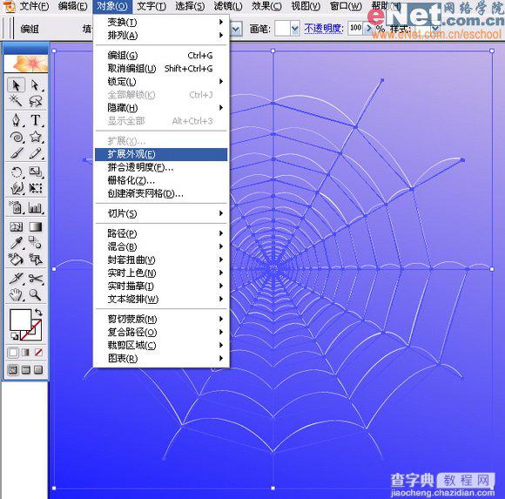This screenshot has width=505, height=499.
Task: Open the 选择(S) menu
Action: coord(190,6)
